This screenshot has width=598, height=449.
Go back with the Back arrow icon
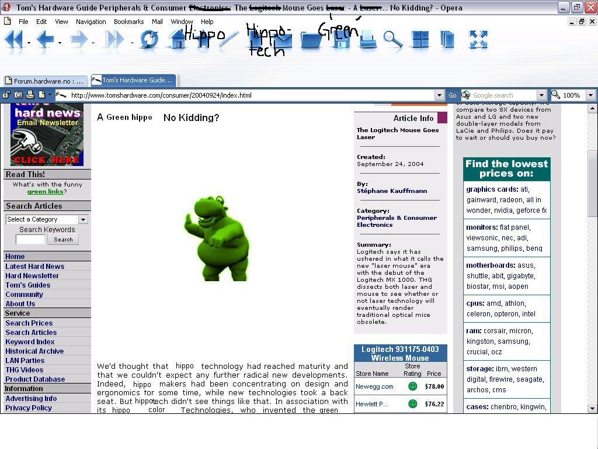coord(45,40)
